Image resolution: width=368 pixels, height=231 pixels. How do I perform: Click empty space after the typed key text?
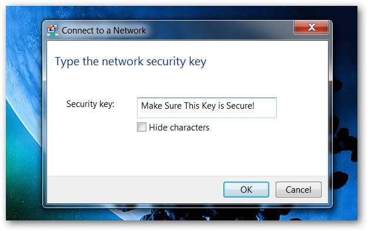pyautogui.click(x=265, y=108)
